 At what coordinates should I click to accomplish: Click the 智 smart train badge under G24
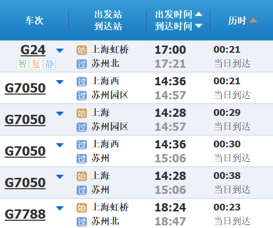tap(22, 64)
